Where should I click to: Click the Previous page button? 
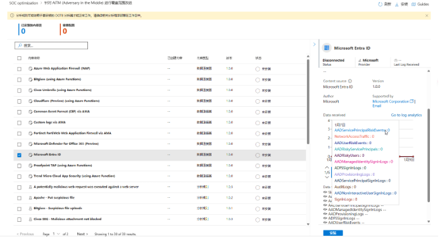coord(25,234)
